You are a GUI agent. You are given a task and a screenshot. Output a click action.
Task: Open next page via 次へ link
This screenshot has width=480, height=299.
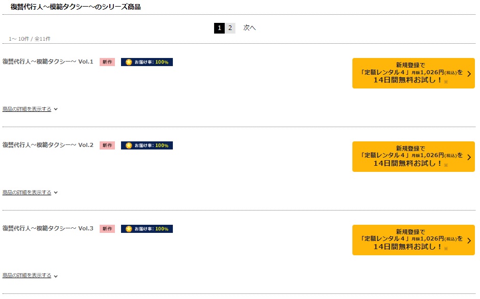pyautogui.click(x=250, y=28)
